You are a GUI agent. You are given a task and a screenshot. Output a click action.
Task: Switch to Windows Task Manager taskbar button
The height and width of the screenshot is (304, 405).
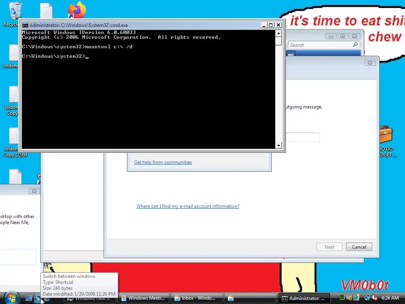(x=90, y=300)
